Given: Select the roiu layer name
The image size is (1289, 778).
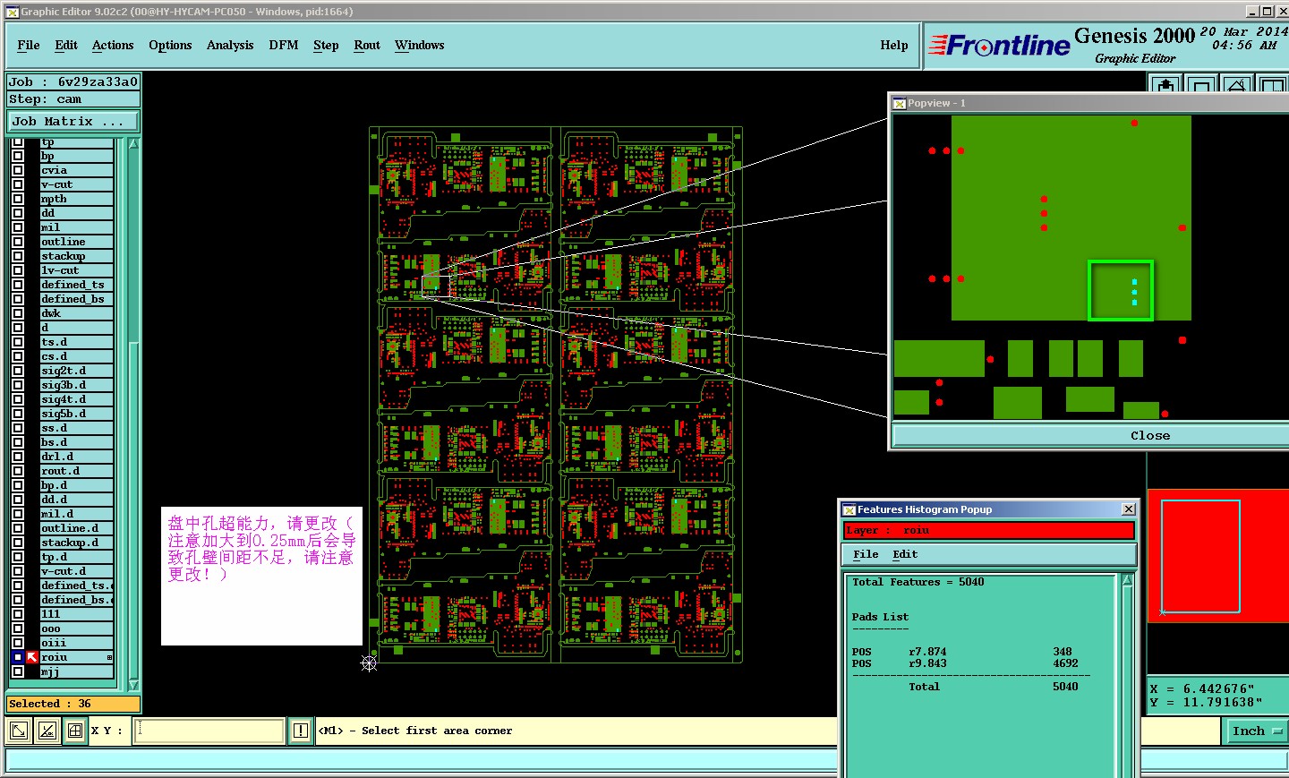Looking at the screenshot, I should click(77, 657).
